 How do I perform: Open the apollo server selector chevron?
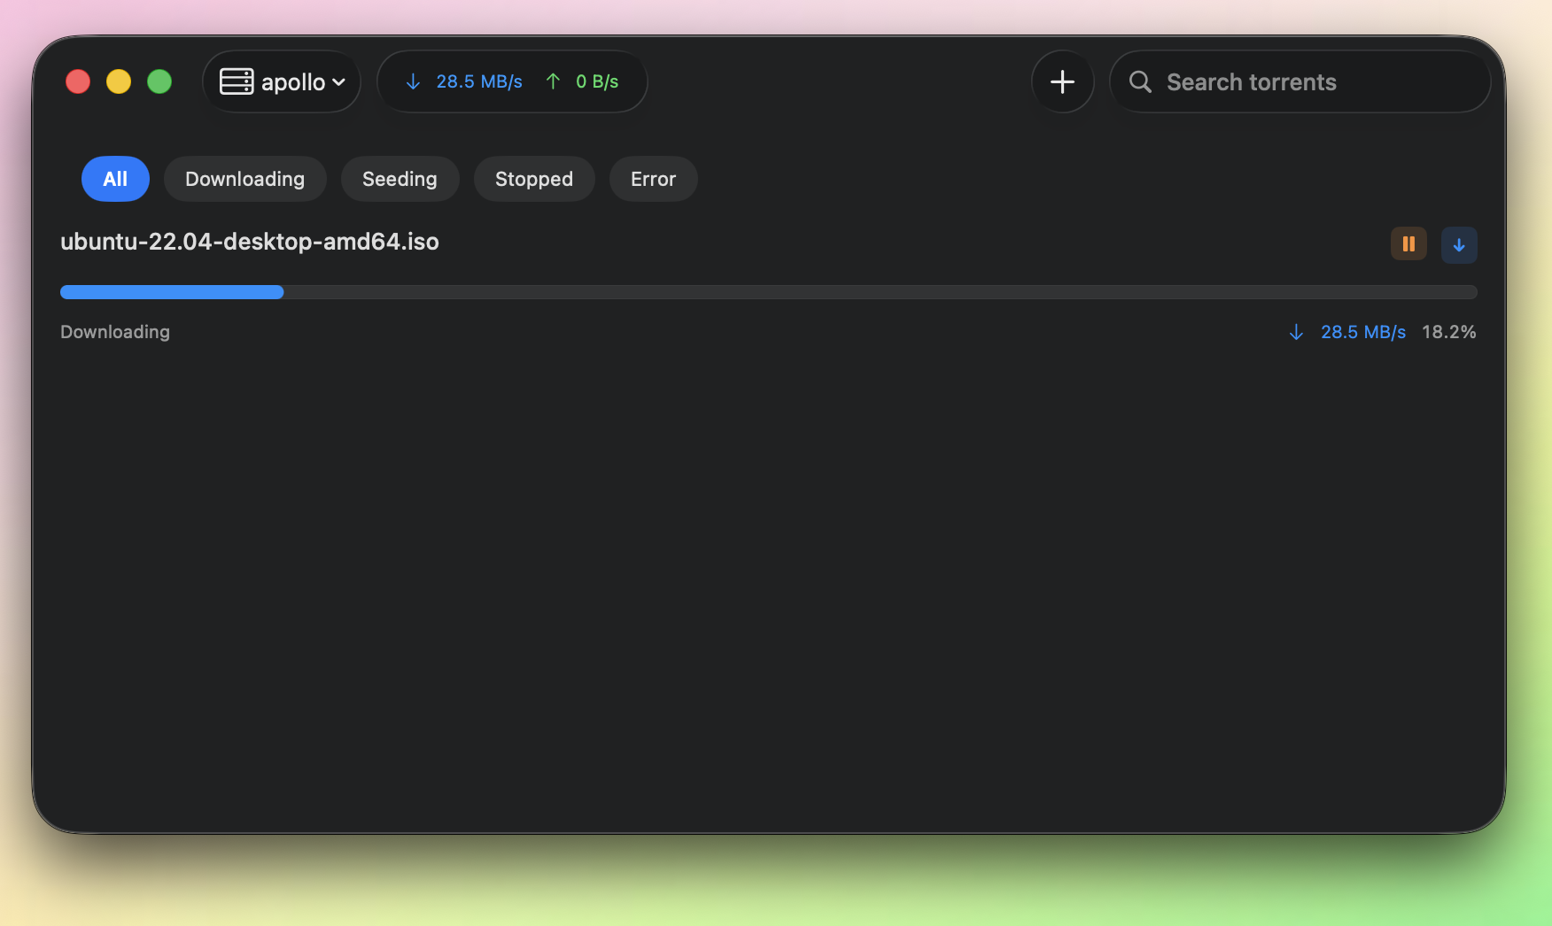click(x=339, y=81)
